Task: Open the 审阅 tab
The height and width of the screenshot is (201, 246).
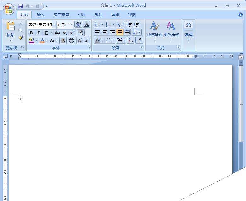Action: pos(115,15)
